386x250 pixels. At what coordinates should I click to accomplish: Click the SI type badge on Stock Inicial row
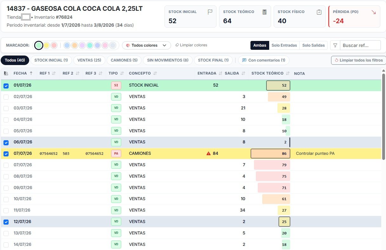pyautogui.click(x=116, y=85)
